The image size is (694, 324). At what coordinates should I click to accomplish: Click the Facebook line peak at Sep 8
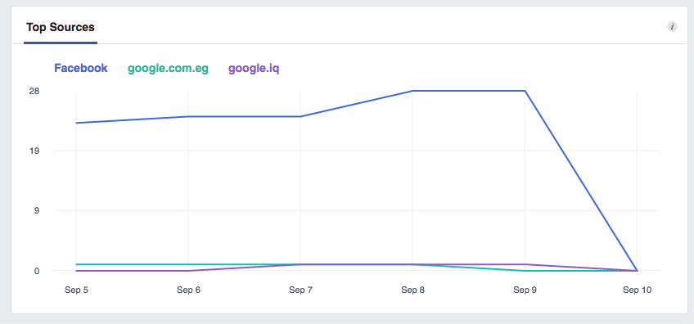[412, 91]
